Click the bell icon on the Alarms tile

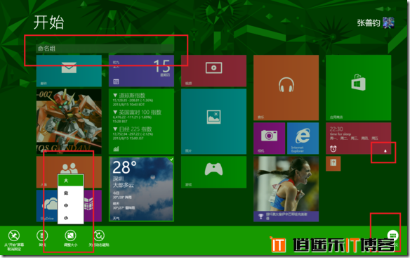point(385,151)
